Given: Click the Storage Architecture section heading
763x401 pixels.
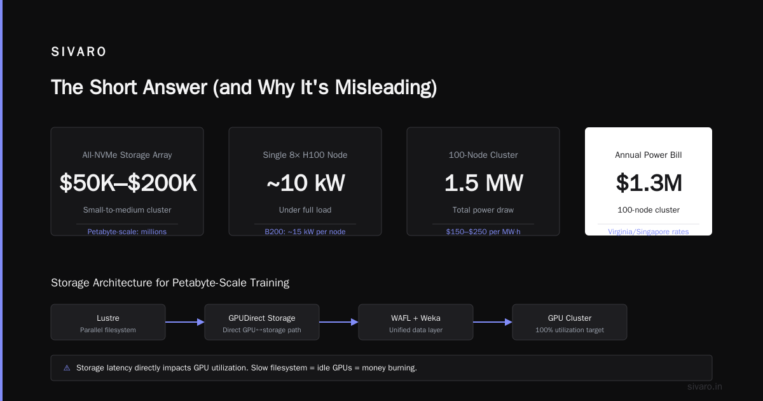Looking at the screenshot, I should click(x=170, y=283).
